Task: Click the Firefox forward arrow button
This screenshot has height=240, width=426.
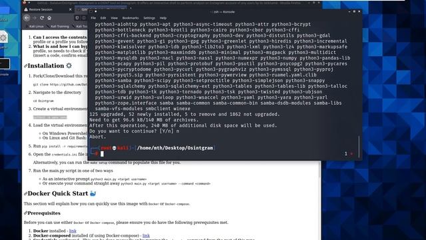Action: click(35, 18)
